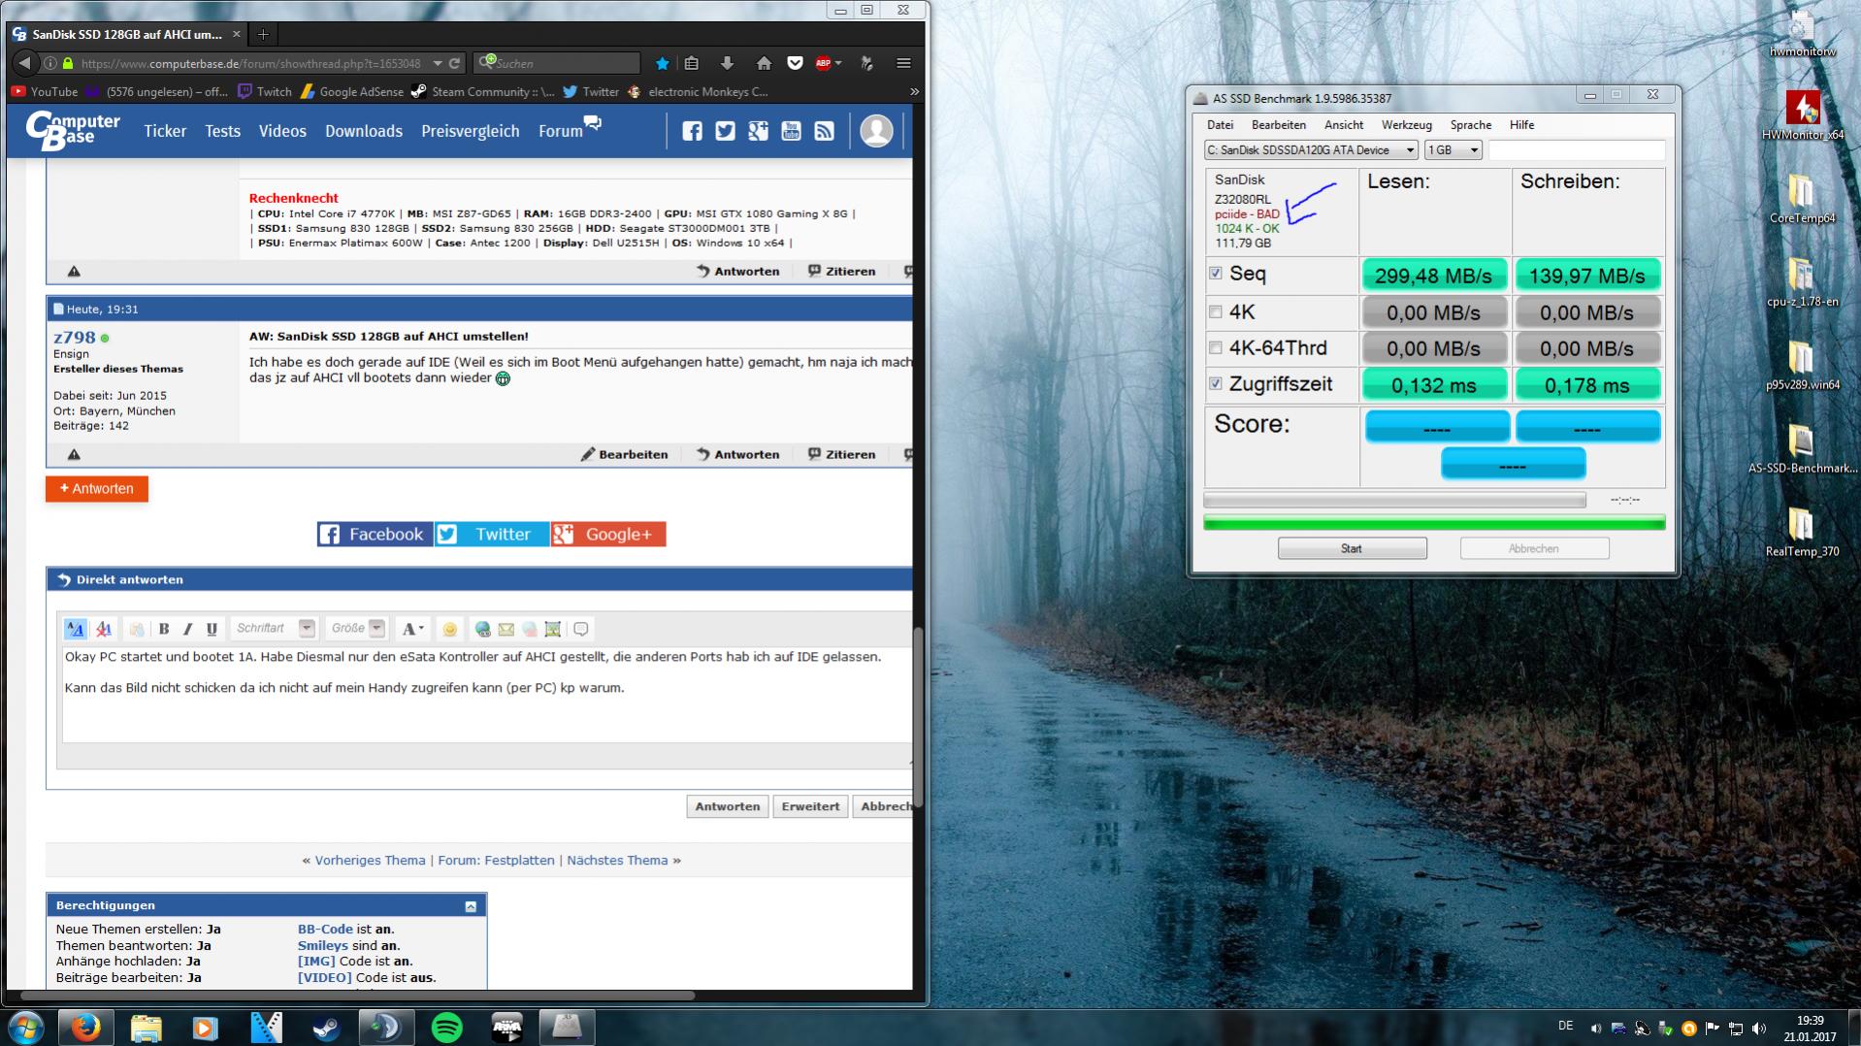Viewport: 1861px width, 1046px height.
Task: Insert an email link with envelope icon
Action: tap(506, 629)
